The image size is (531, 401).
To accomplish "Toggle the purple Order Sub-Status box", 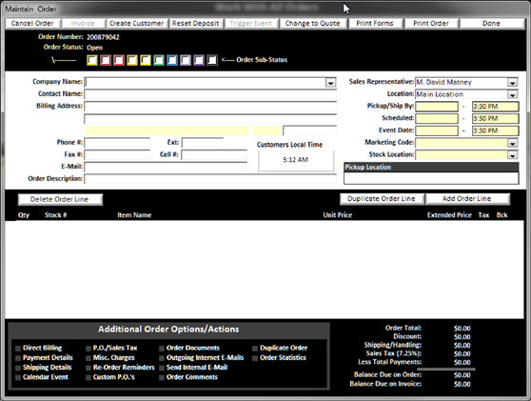I will [x=199, y=60].
